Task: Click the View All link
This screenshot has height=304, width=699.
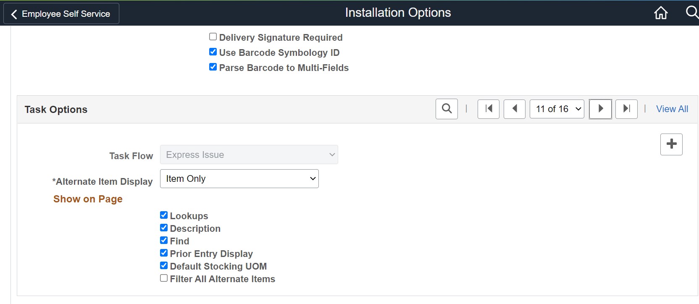Action: click(x=672, y=109)
